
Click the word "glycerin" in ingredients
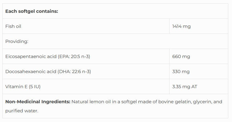point(195,102)
